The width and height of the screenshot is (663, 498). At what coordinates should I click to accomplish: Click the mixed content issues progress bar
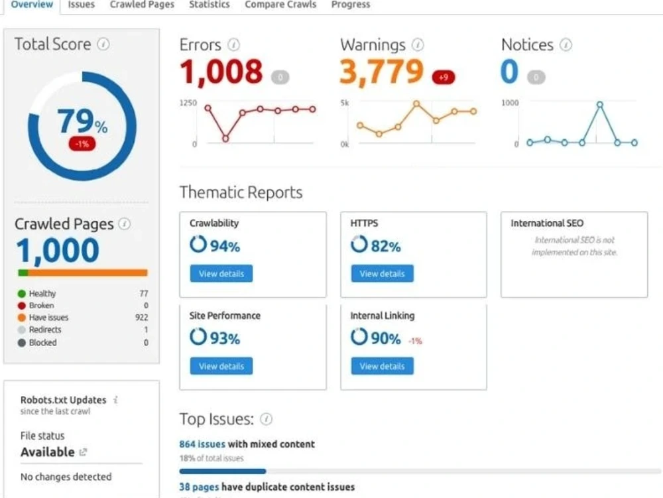coord(421,471)
